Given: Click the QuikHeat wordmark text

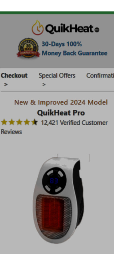Looking at the screenshot, I should [69, 29].
